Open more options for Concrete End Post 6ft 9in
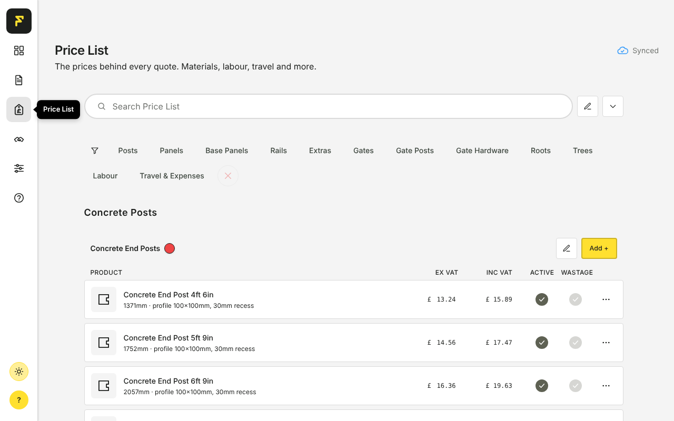 [606, 386]
